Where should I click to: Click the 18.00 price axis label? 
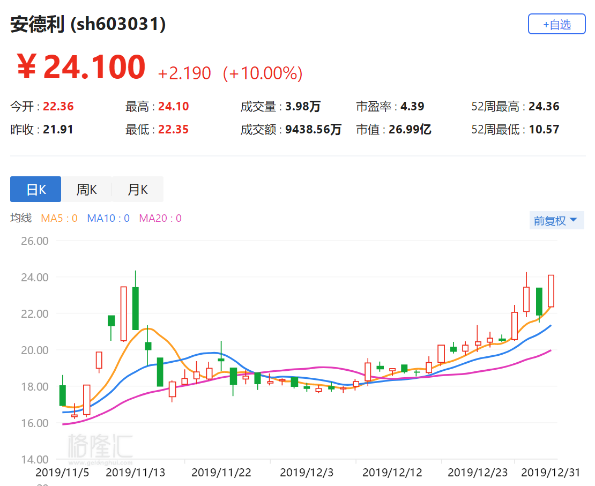[x=34, y=386]
